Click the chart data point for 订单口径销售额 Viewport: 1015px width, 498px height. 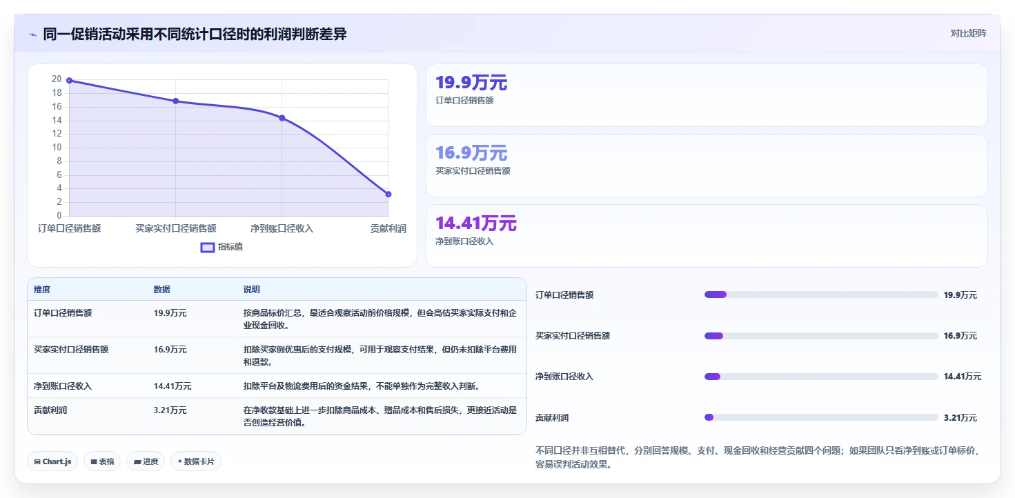click(x=69, y=81)
